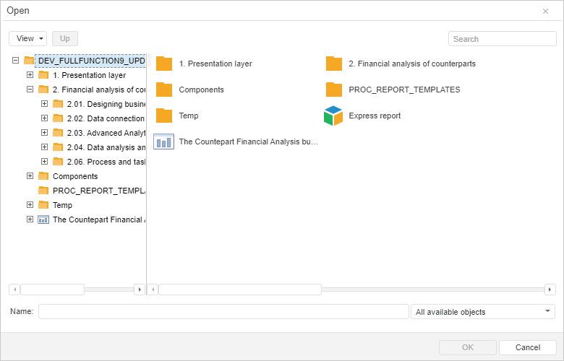564x361 pixels.
Task: Click the 1. Presentation layer folder icon in the file list
Action: [x=164, y=64]
